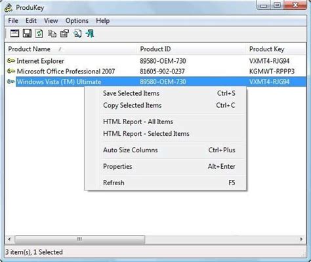This screenshot has height=262, width=311.
Task: Close the ProduKey window
Action: pos(295,5)
